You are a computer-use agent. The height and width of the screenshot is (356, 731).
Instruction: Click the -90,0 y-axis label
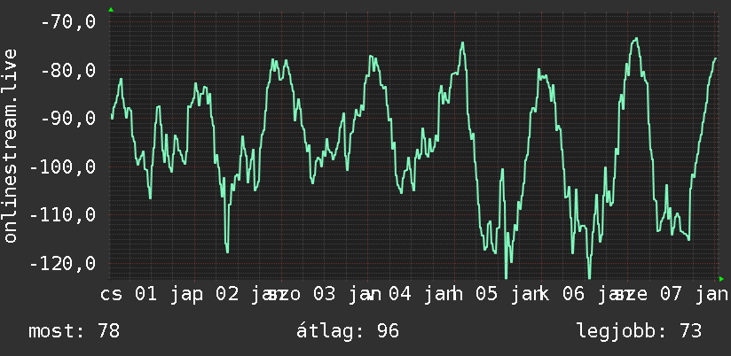[x=68, y=118]
